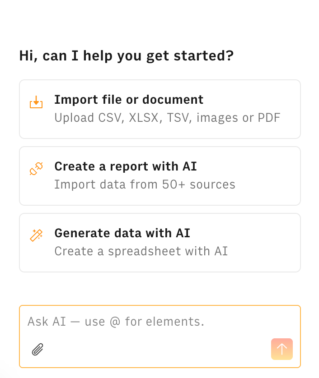This screenshot has height=378, width=319.
Task: Click 'Create a spreadsheet with AI' description
Action: click(141, 251)
